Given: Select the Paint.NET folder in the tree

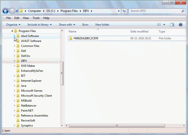Looking at the screenshot, I should 27,110.
